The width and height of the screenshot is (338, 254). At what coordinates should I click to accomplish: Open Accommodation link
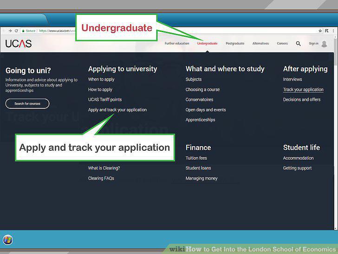(x=298, y=158)
